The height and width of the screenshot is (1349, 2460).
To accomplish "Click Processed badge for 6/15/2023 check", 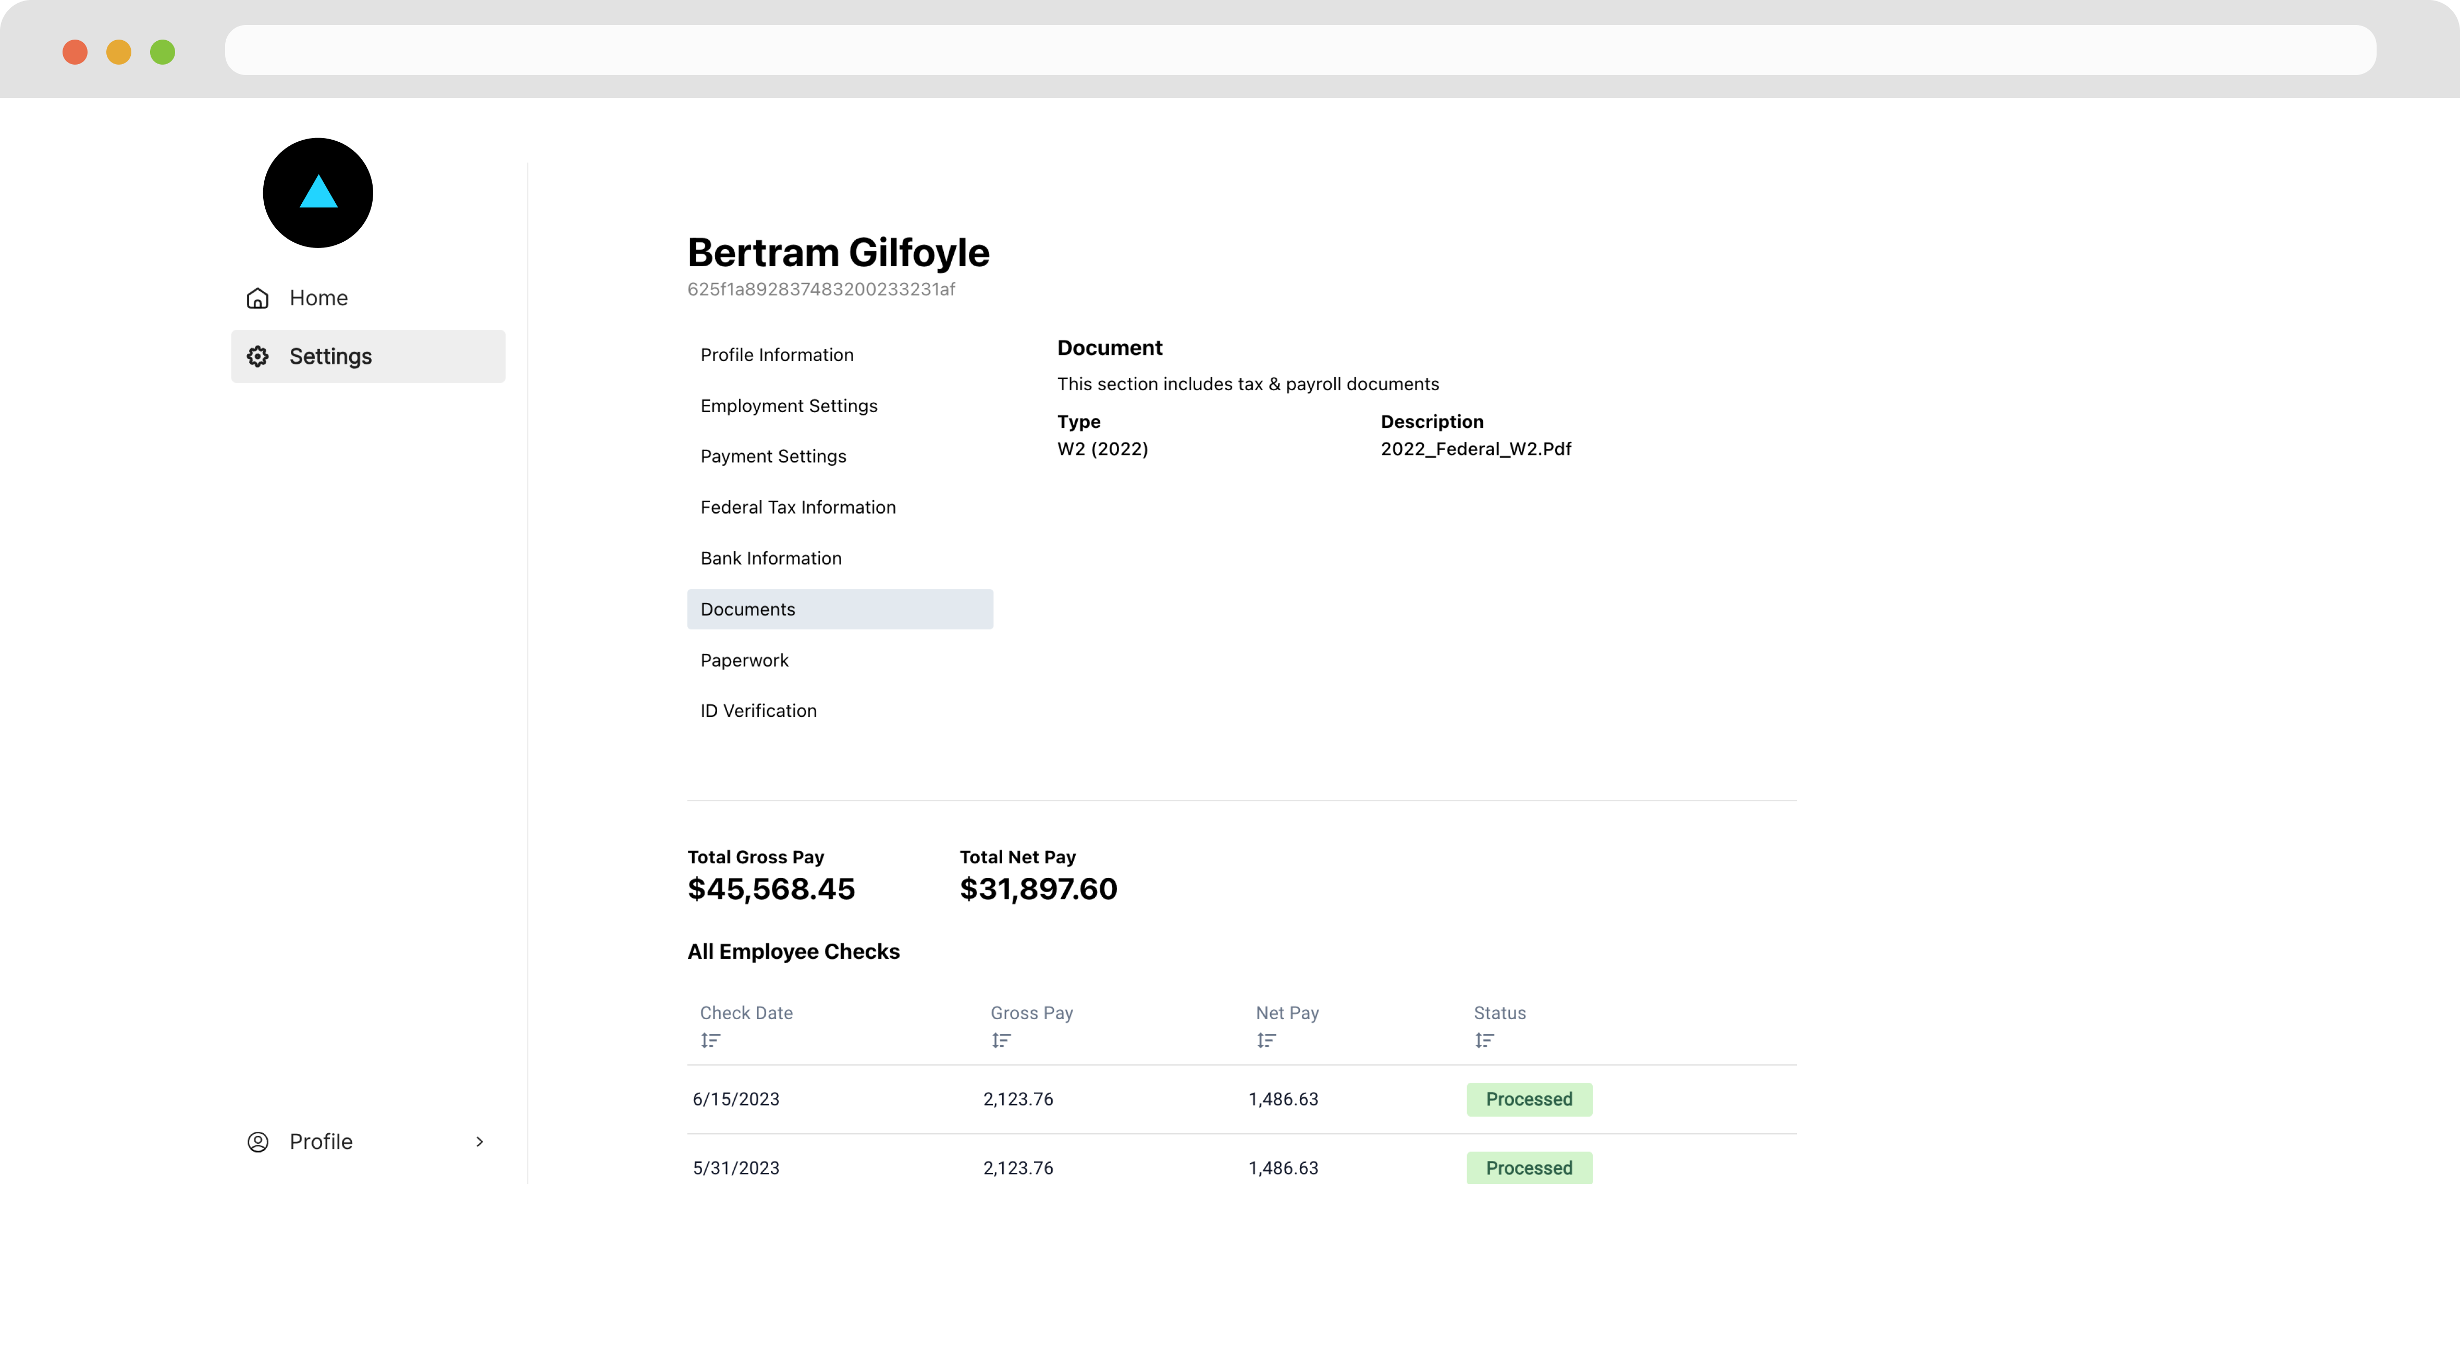I will [1529, 1100].
